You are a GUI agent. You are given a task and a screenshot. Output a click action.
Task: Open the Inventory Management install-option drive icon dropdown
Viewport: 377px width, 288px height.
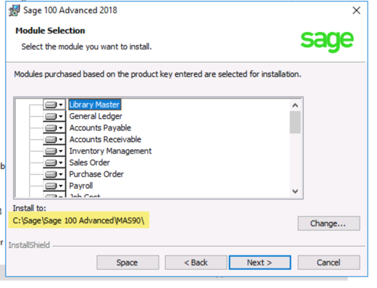54,151
